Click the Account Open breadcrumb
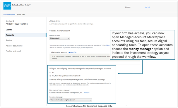The height and width of the screenshot is (108, 178). tap(21, 15)
